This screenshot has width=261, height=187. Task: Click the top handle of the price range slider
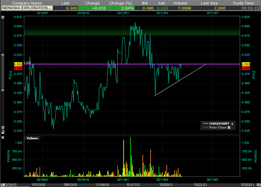[3, 55]
